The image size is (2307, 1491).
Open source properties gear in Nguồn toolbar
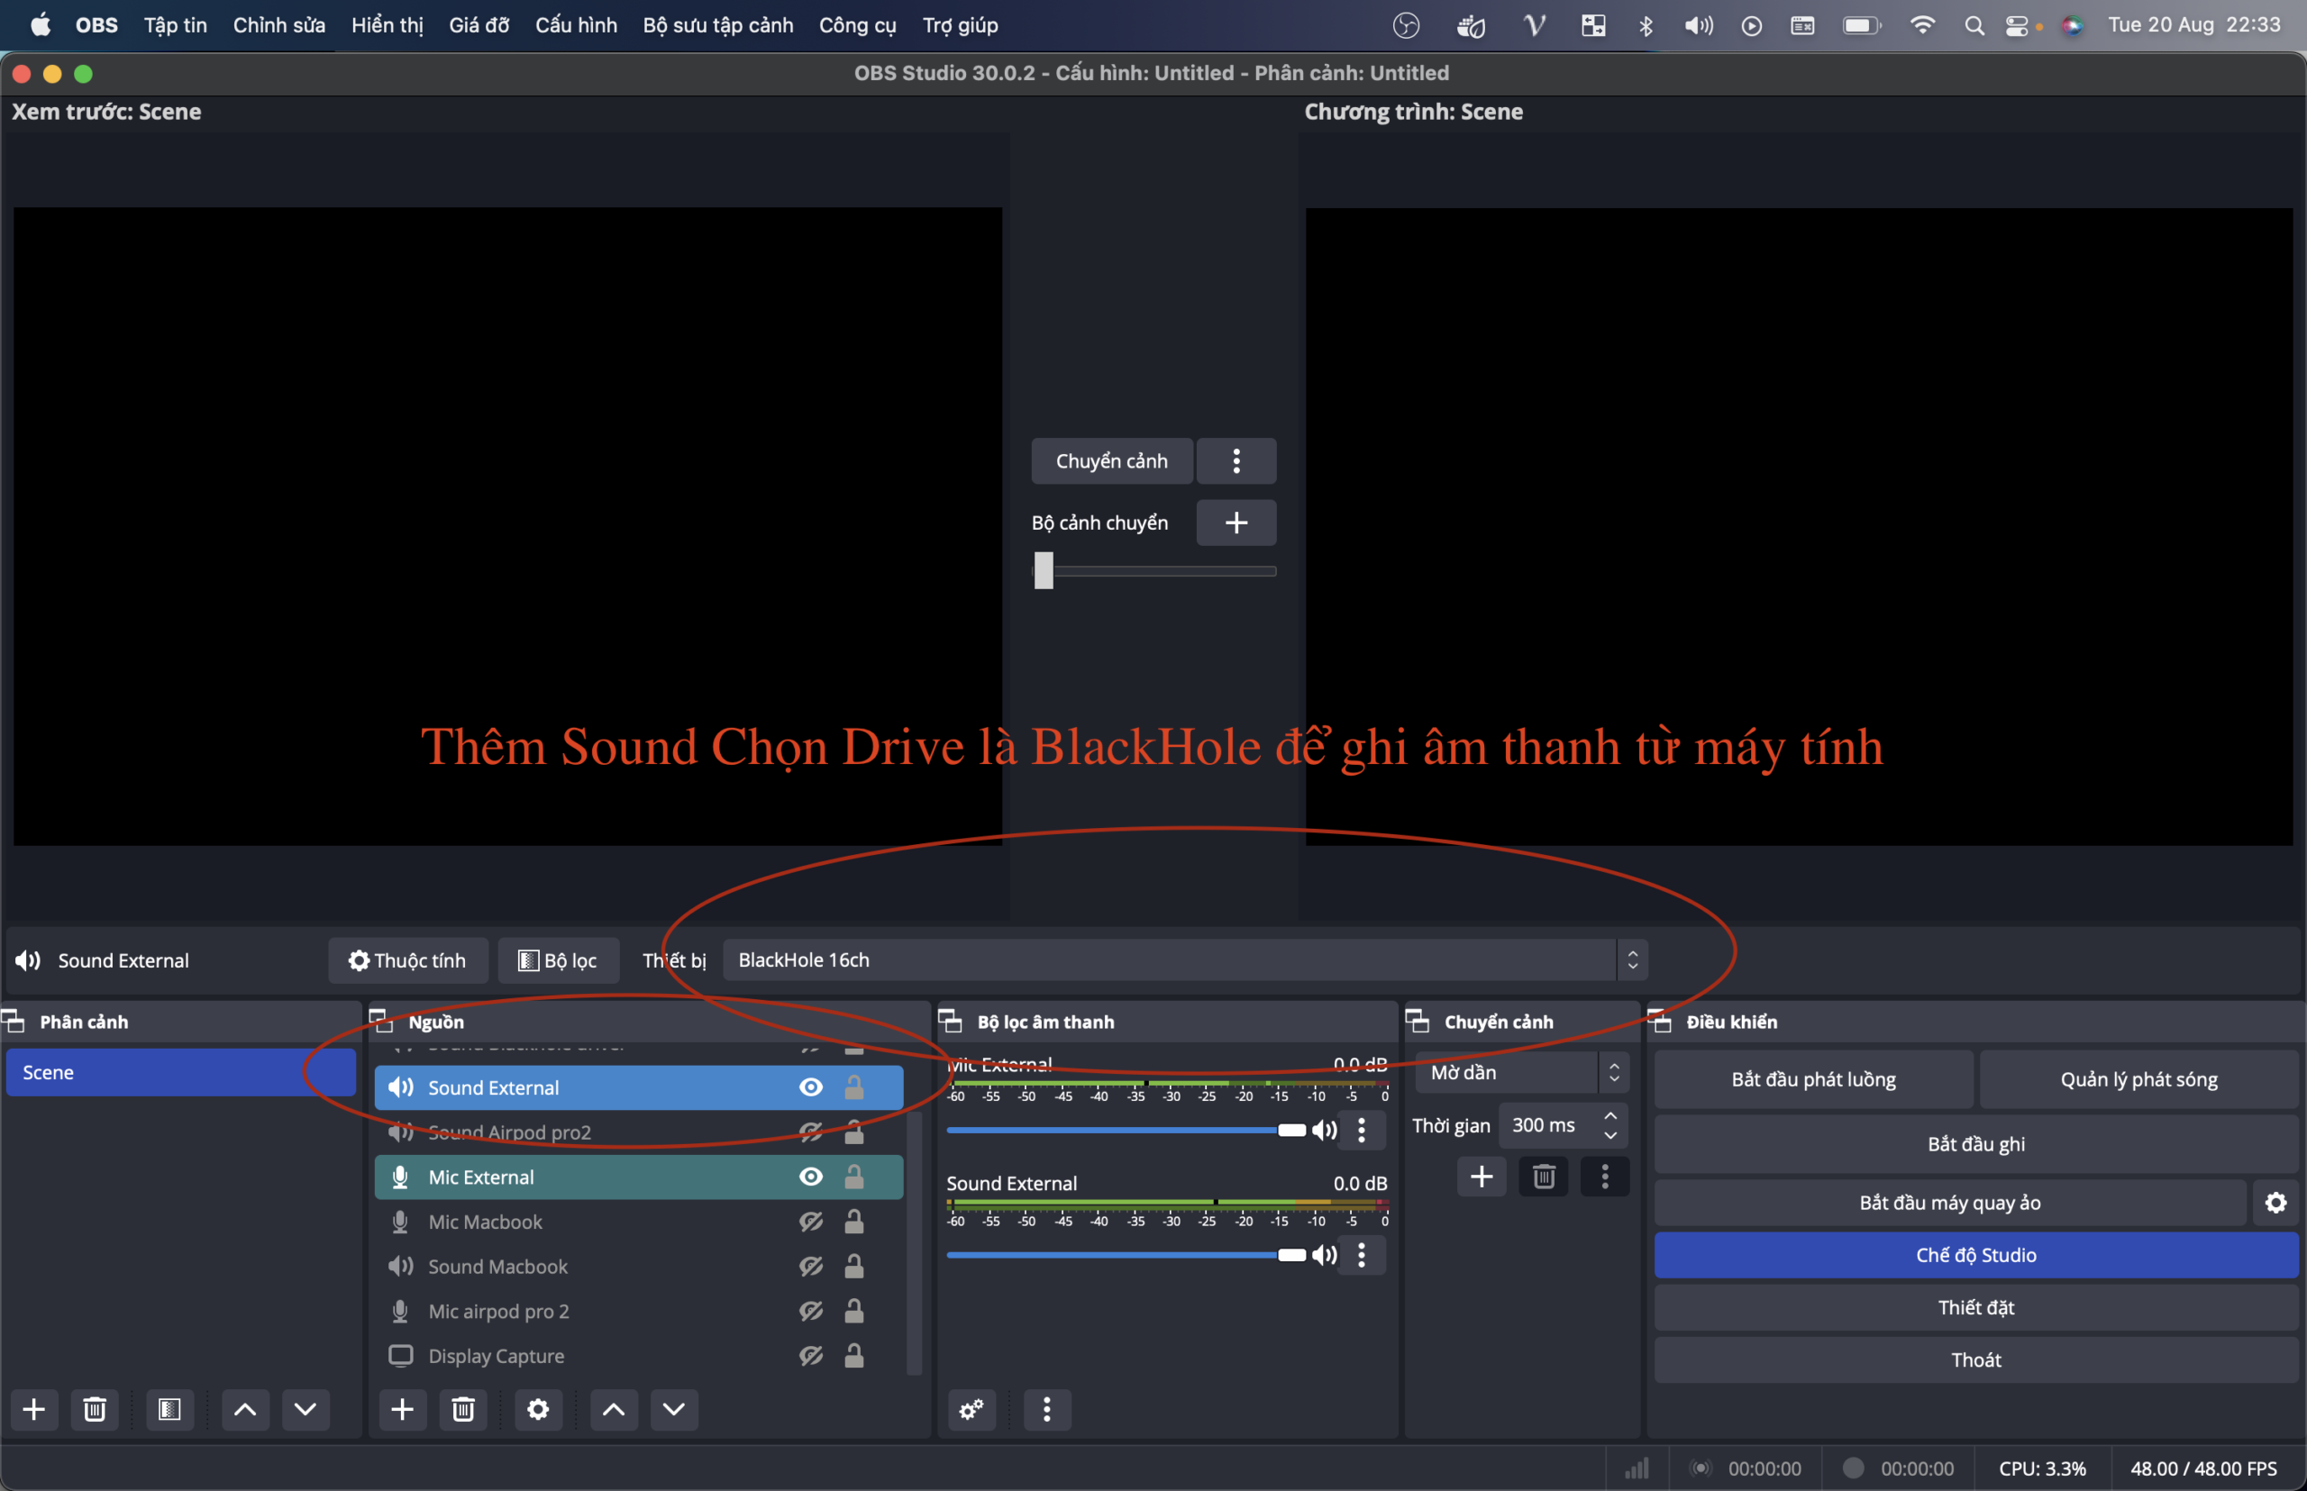[539, 1410]
